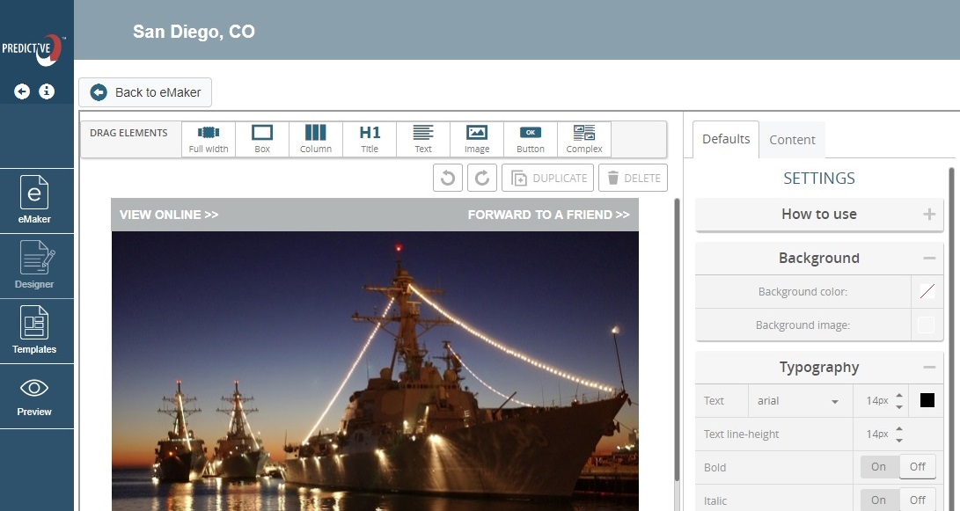The height and width of the screenshot is (511, 960).
Task: Click the Image element icon
Action: pos(477,139)
